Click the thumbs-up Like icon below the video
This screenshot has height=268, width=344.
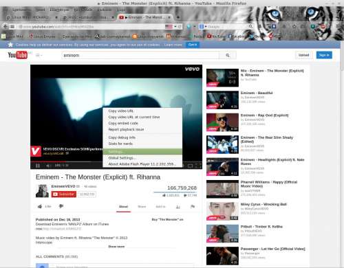coord(40,206)
